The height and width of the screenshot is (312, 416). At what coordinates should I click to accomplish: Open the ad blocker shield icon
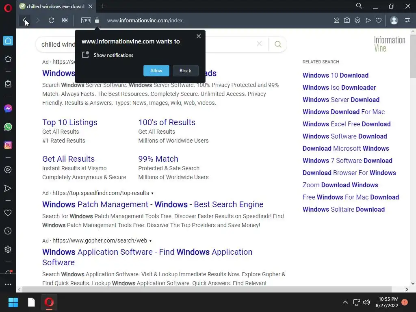coord(357,20)
